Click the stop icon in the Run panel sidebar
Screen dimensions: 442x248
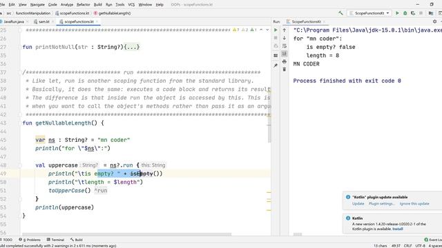[x=276, y=38]
